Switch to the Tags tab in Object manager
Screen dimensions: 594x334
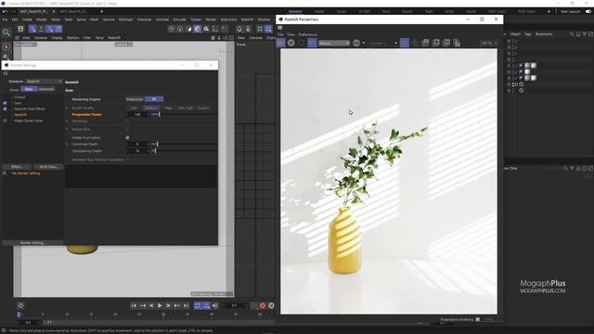[x=528, y=34]
